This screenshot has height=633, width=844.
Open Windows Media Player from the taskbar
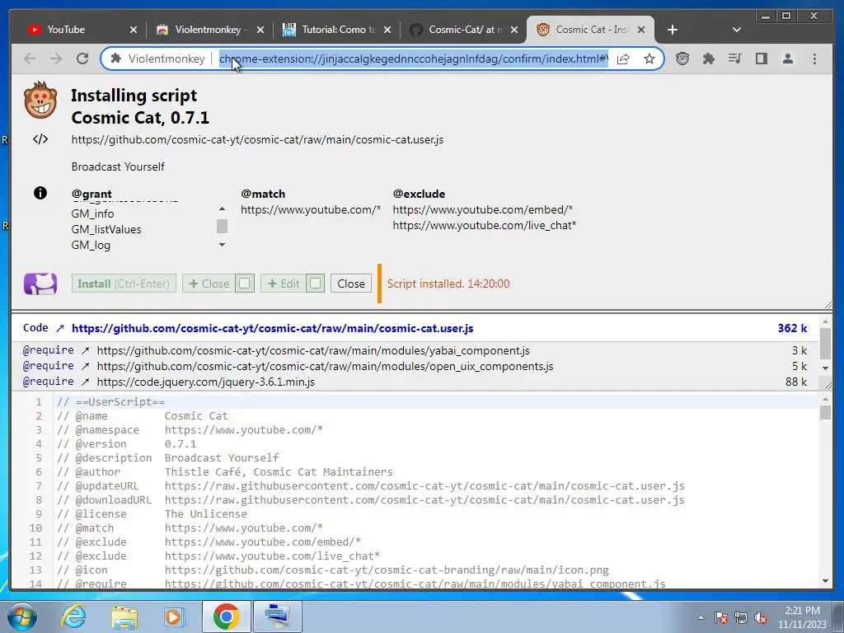[175, 617]
